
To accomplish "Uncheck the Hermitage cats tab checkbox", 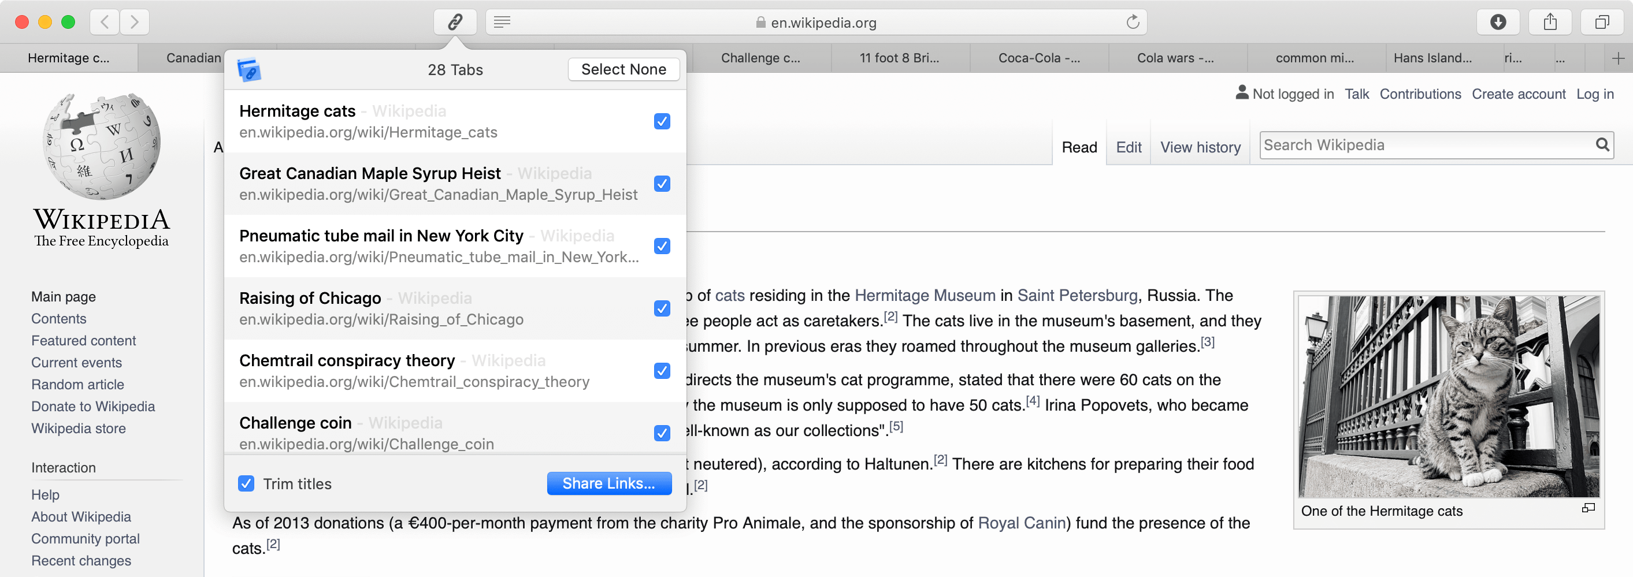I will (x=662, y=121).
